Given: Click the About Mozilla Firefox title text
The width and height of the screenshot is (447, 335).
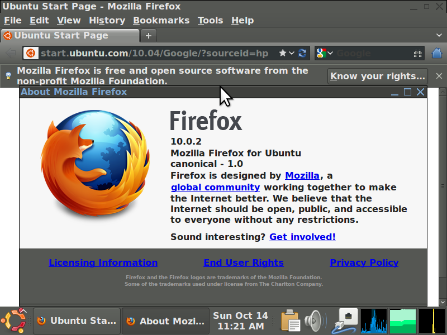Looking at the screenshot, I should coord(74,92).
